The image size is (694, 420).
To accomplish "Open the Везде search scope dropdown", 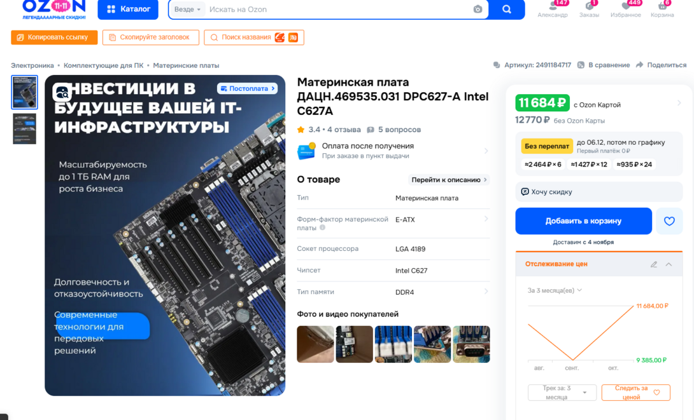I will pos(187,10).
